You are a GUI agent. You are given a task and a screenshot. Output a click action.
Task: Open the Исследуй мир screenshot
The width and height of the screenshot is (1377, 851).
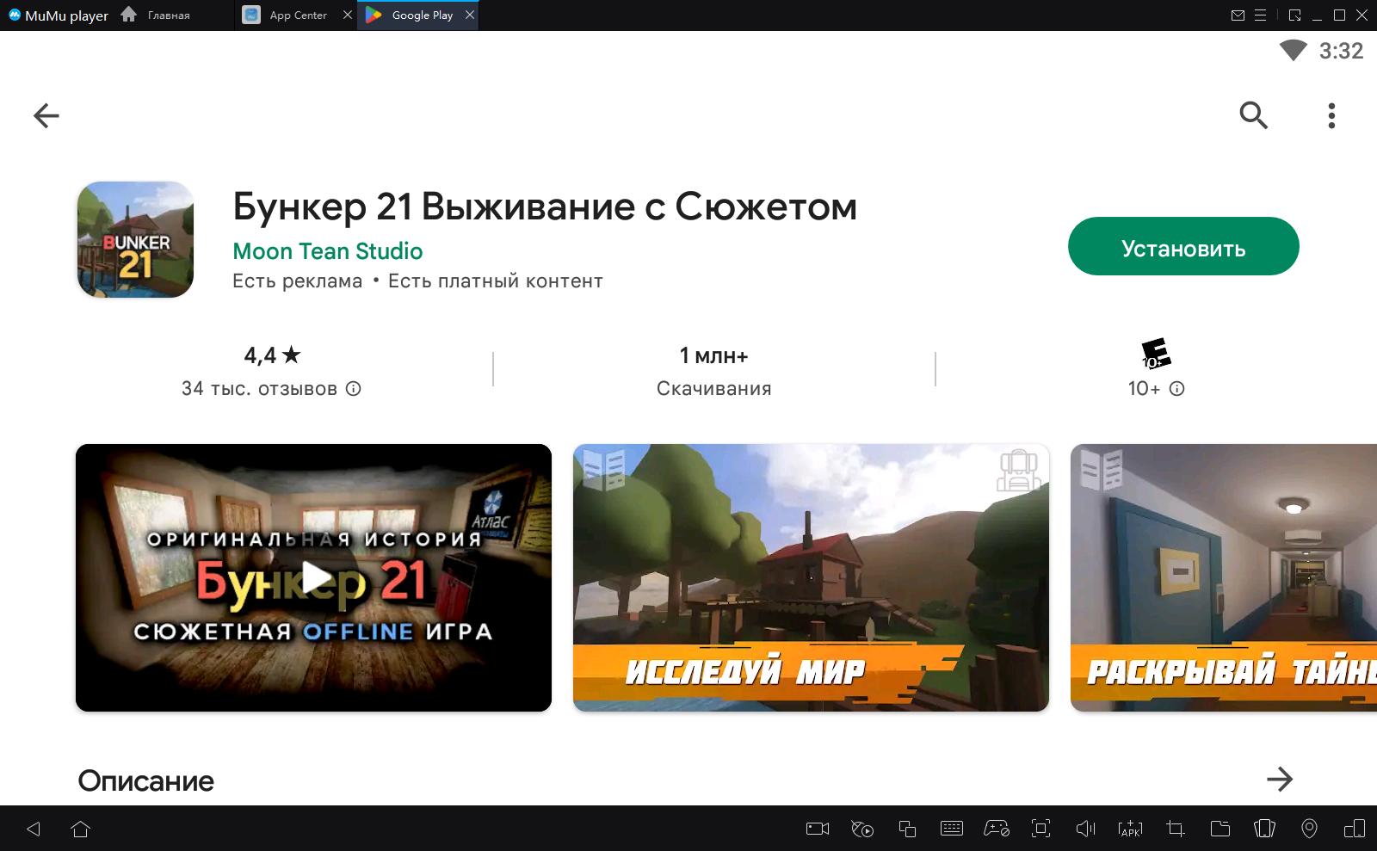pos(811,578)
